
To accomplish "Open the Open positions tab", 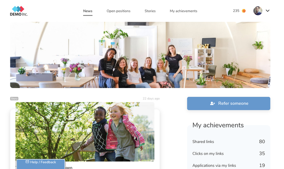I will [x=119, y=11].
